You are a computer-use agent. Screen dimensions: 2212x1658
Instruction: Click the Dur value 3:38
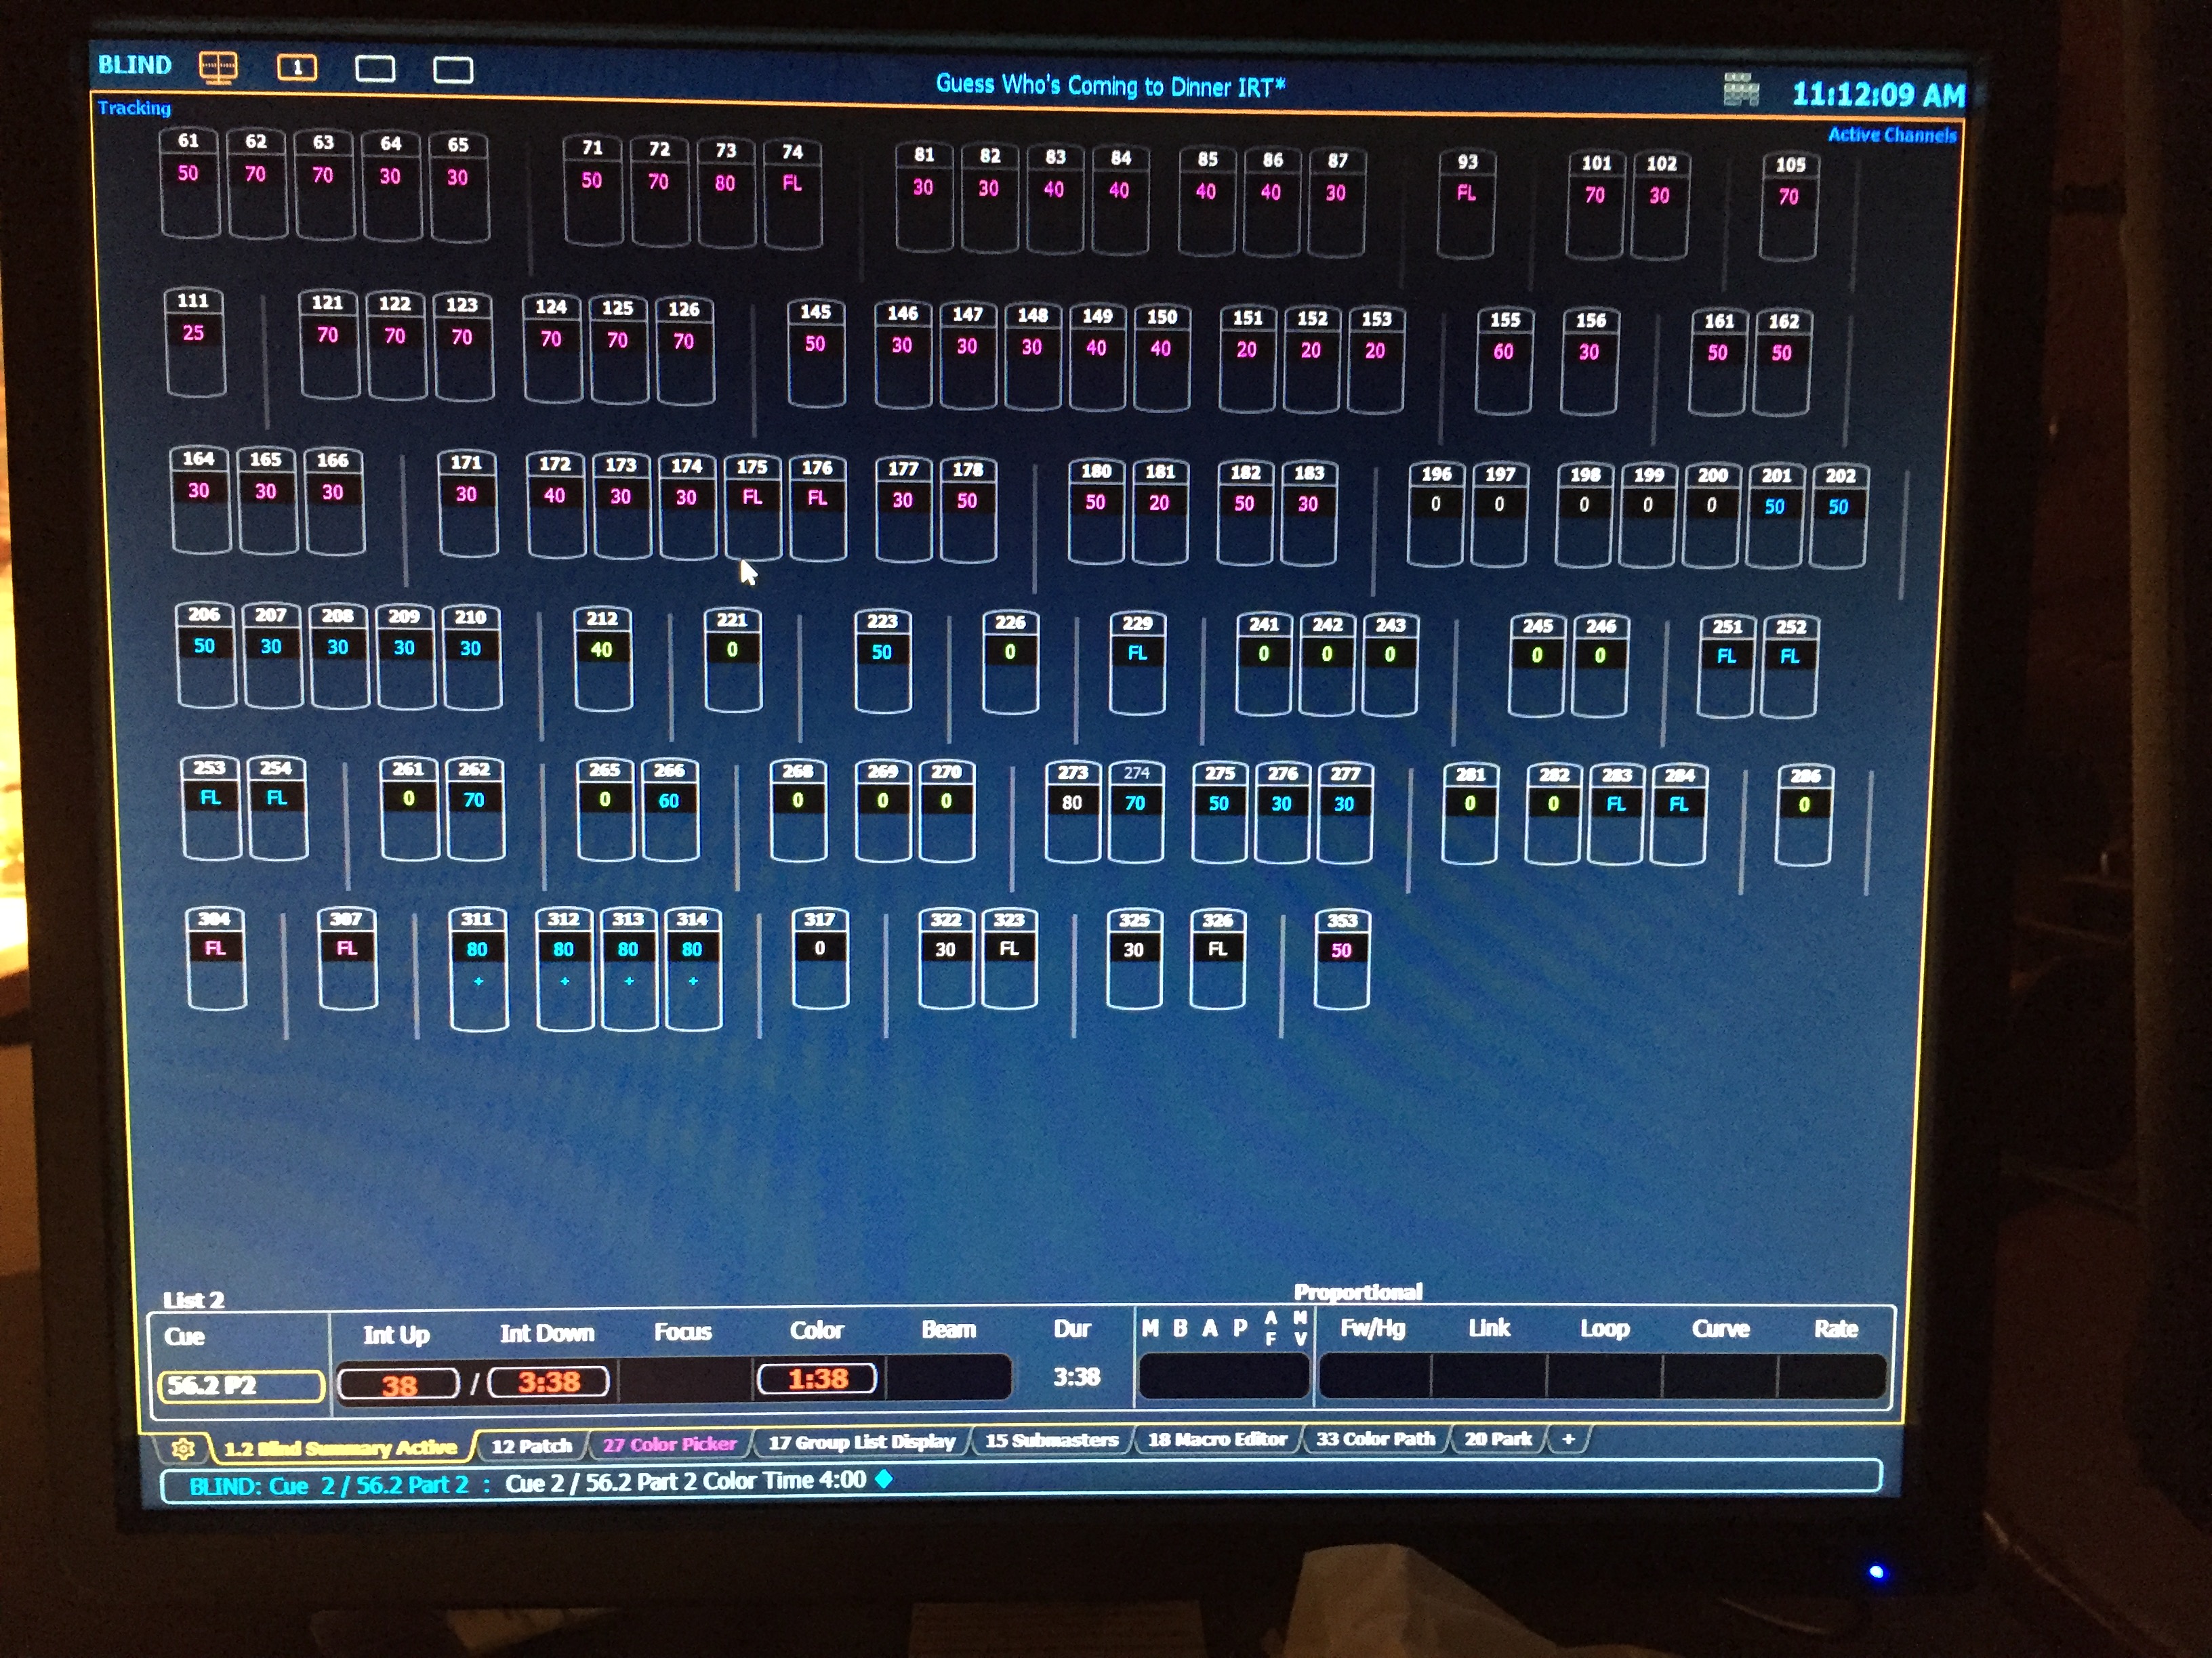tap(1076, 1377)
